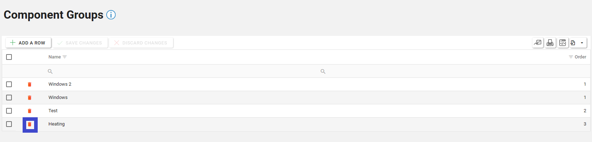The image size is (592, 142).
Task: Delete the Test row via trash icon
Action: (29, 111)
